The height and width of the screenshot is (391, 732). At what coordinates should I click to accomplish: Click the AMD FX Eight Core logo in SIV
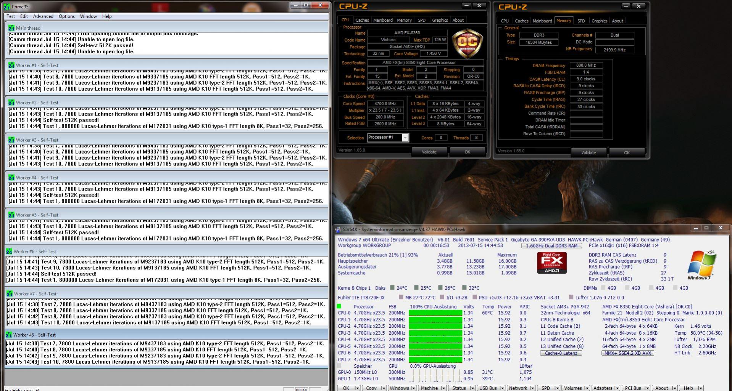[x=551, y=263]
